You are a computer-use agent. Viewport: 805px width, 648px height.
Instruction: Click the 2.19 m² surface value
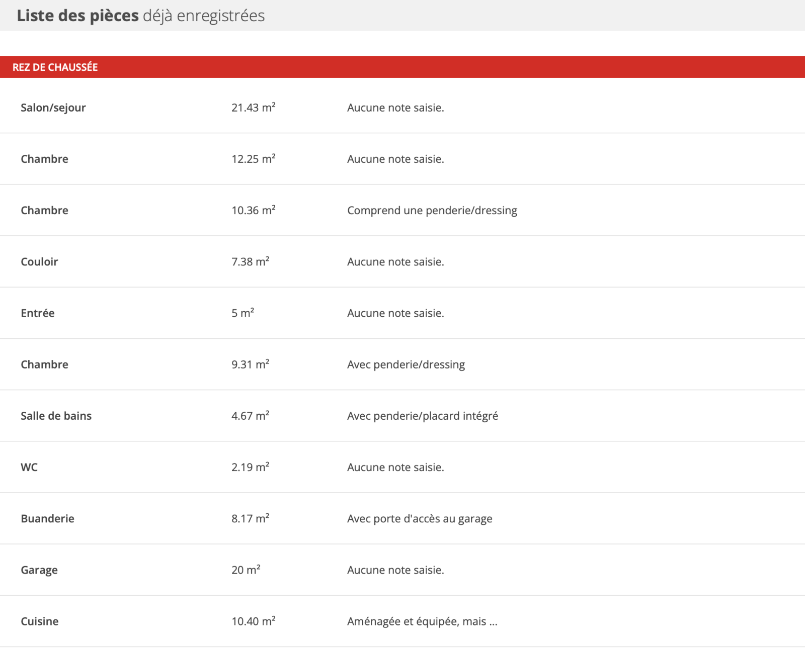(250, 467)
